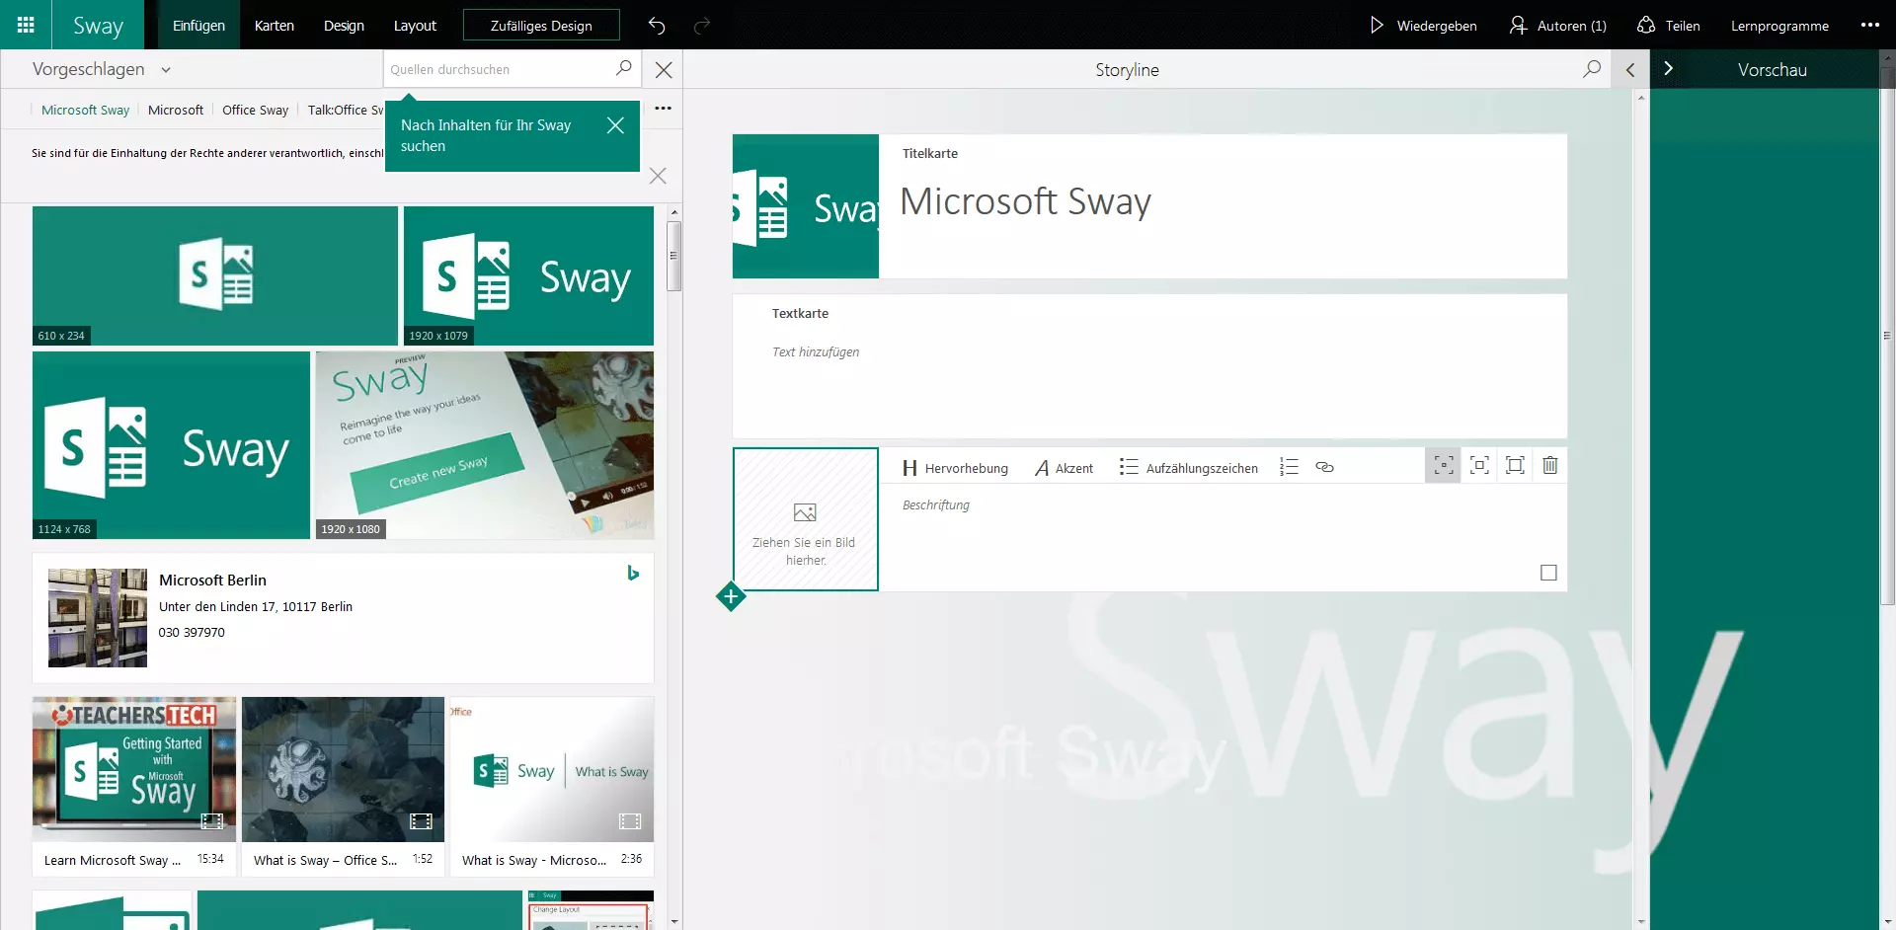Insert a link using the link icon

[x=1324, y=467]
